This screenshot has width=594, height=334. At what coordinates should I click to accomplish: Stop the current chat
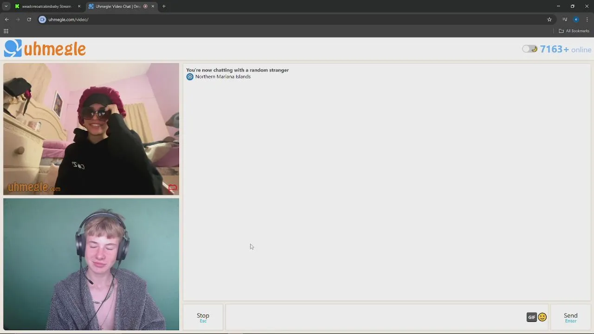(x=203, y=317)
